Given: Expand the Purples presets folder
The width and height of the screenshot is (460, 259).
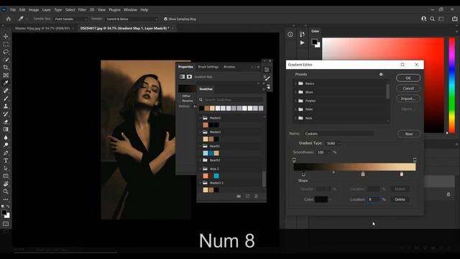Looking at the screenshot, I should (295, 101).
